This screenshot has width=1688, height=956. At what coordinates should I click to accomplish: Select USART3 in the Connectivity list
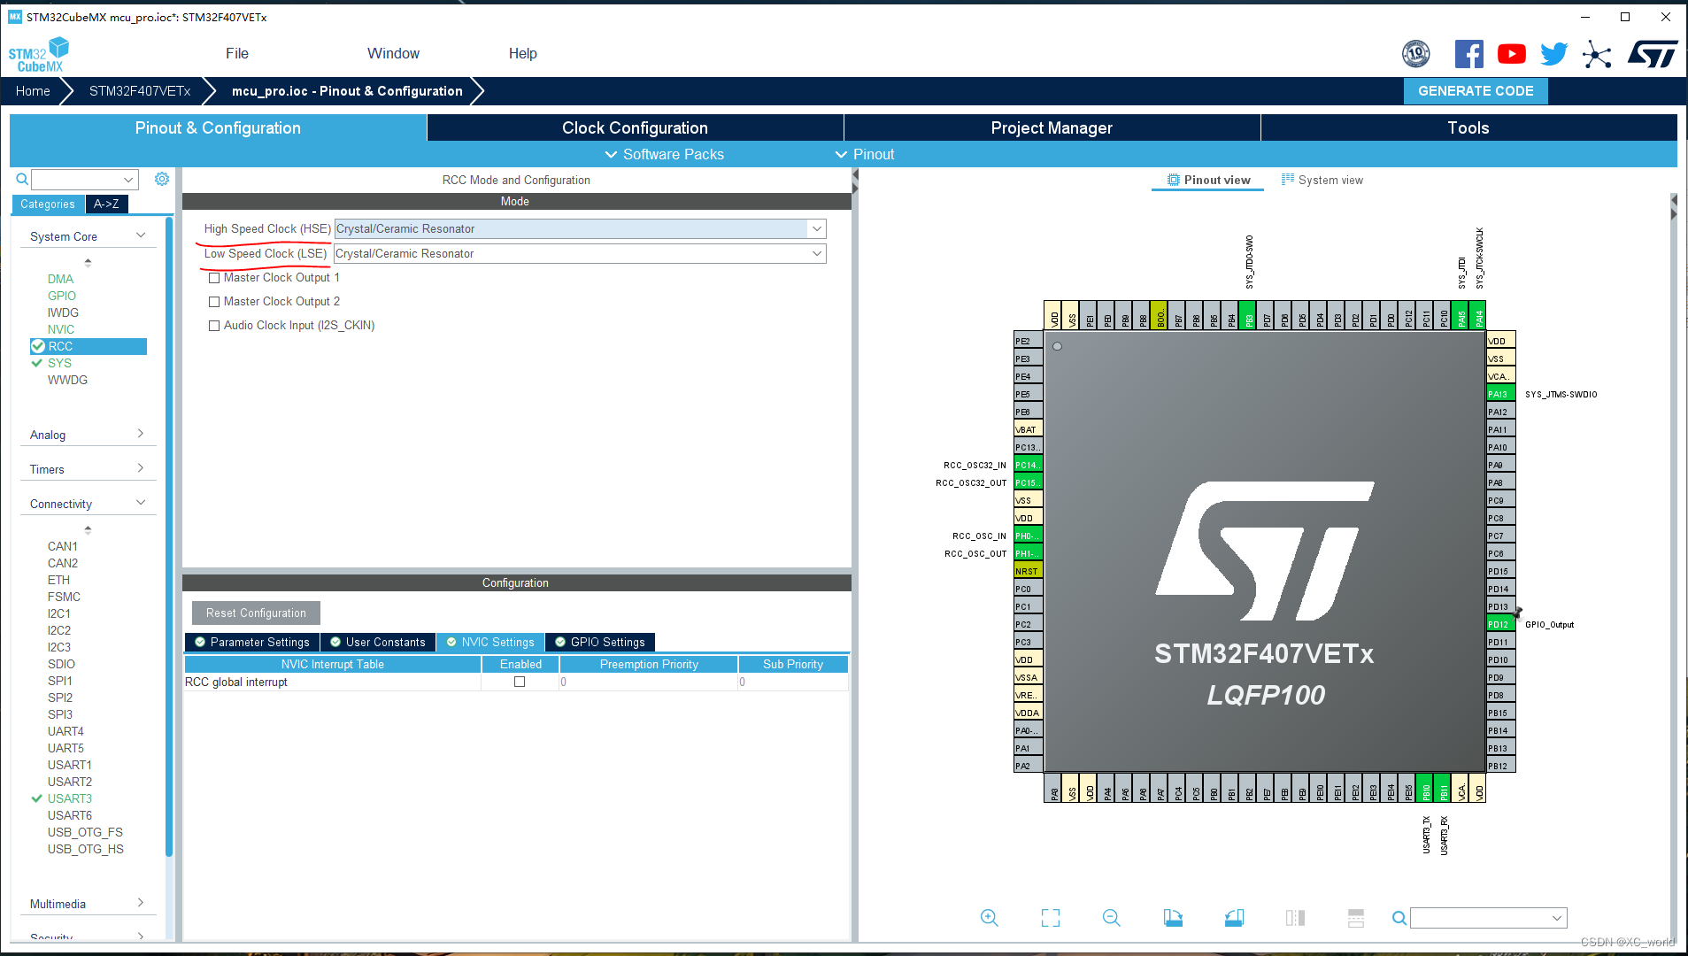tap(69, 798)
